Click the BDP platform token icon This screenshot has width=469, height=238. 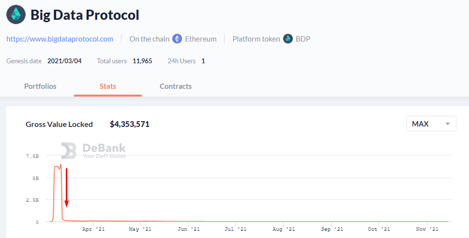click(x=288, y=39)
